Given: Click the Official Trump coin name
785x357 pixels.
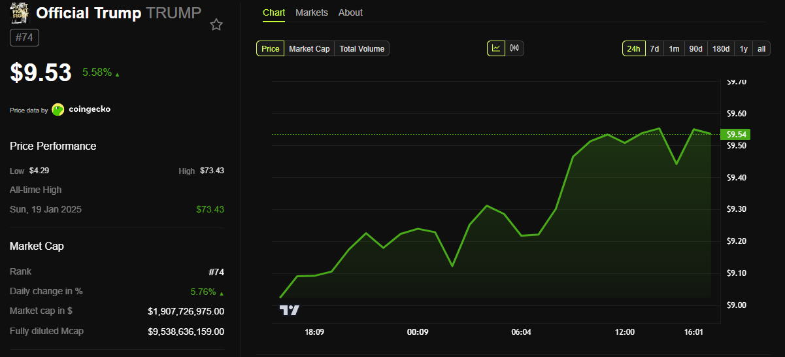Looking at the screenshot, I should (x=89, y=13).
